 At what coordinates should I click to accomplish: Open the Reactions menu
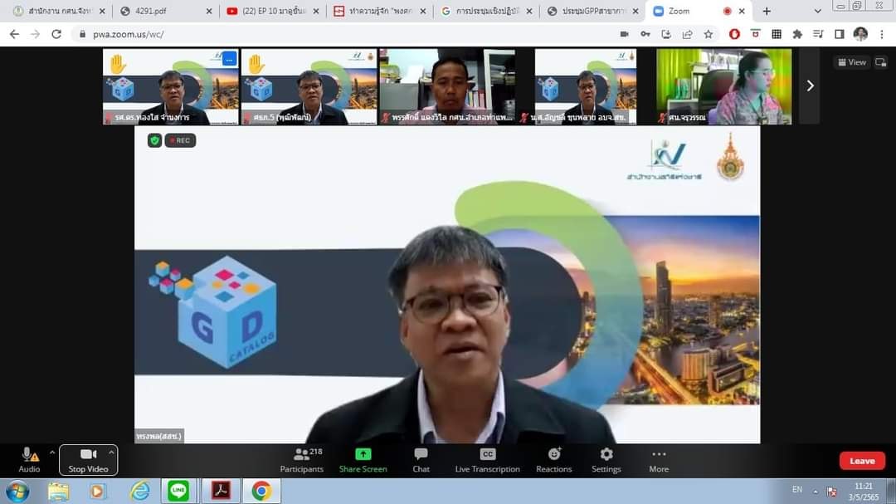pyautogui.click(x=553, y=460)
